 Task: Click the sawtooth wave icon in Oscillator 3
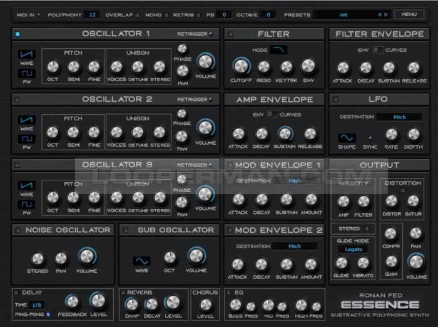pyautogui.click(x=26, y=185)
